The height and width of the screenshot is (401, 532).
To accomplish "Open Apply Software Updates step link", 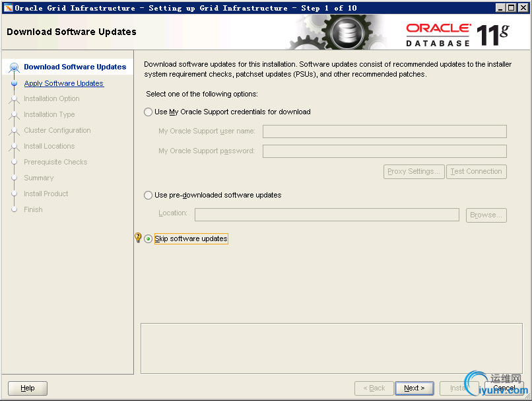I will click(x=64, y=83).
